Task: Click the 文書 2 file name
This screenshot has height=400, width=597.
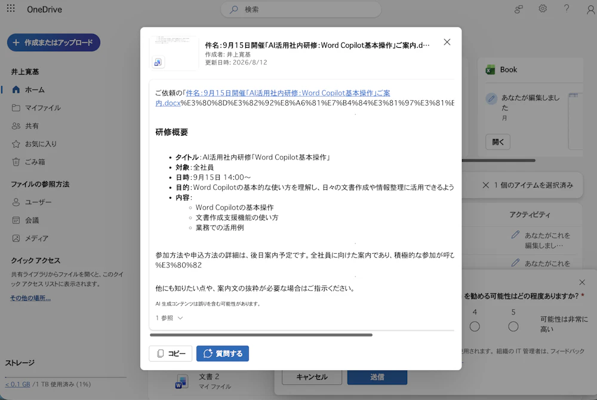Action: pos(208,377)
